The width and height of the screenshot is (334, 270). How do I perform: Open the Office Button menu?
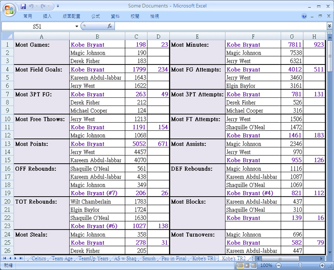pyautogui.click(x=9, y=9)
